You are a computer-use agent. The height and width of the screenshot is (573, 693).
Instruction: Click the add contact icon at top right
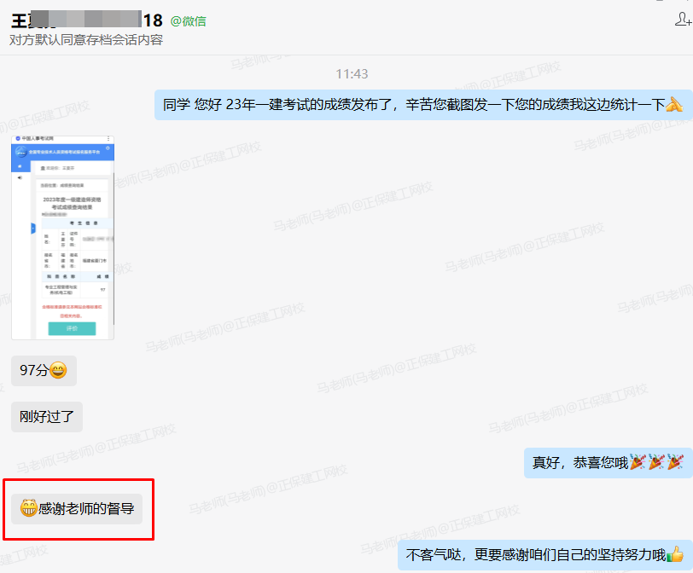(682, 20)
